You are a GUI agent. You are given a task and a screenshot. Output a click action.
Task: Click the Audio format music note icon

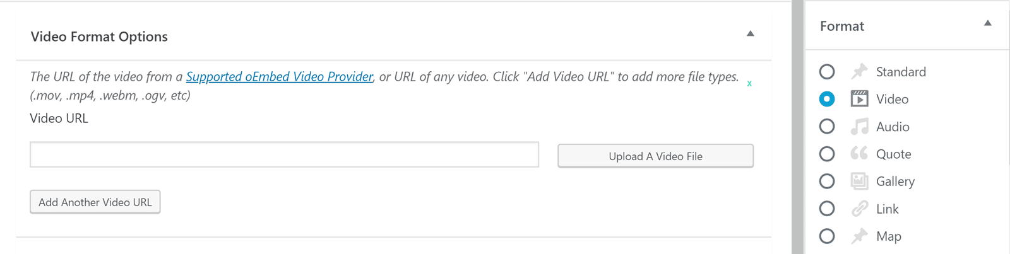pyautogui.click(x=859, y=127)
